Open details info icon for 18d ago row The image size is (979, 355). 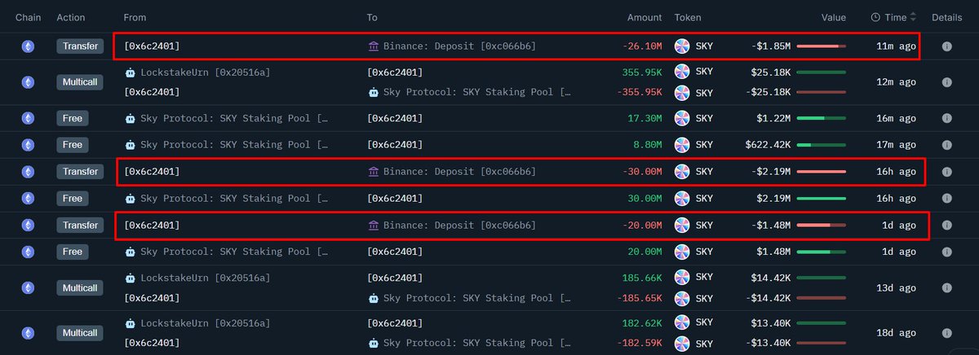946,333
